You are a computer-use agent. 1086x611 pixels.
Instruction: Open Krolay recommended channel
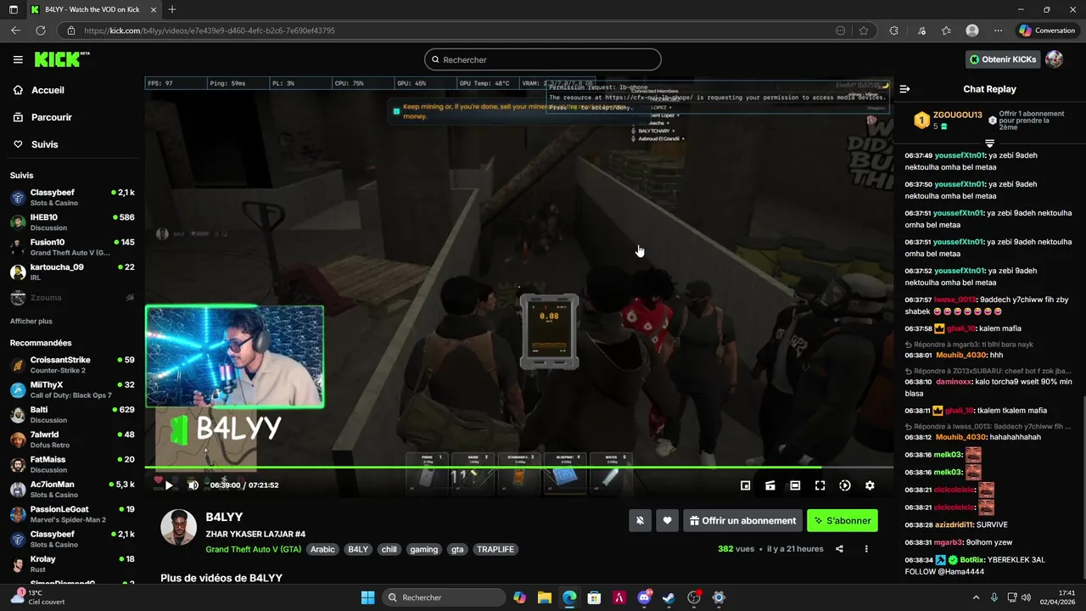point(72,564)
